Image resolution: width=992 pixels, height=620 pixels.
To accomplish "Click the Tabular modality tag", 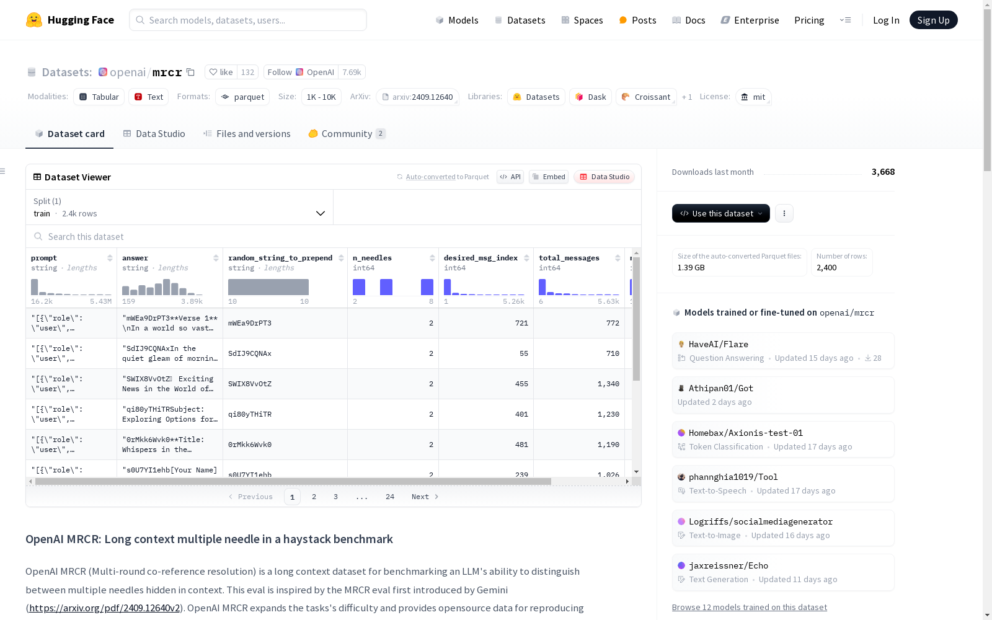I will [99, 97].
